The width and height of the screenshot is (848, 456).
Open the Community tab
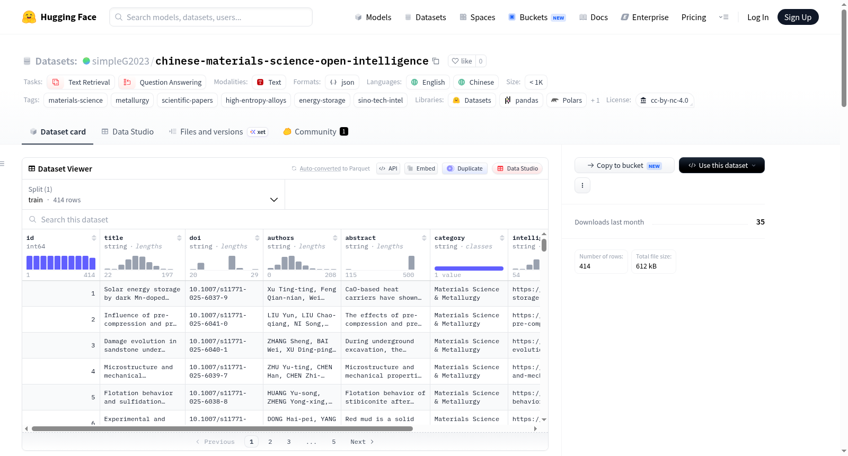[316, 132]
